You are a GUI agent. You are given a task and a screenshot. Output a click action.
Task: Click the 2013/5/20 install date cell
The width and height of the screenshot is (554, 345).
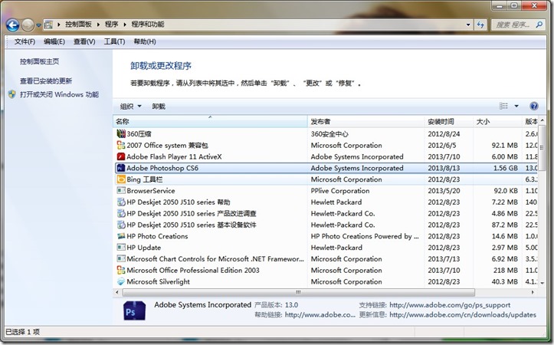click(444, 191)
